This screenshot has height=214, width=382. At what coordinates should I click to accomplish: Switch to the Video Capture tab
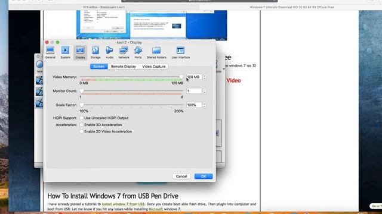(154, 67)
